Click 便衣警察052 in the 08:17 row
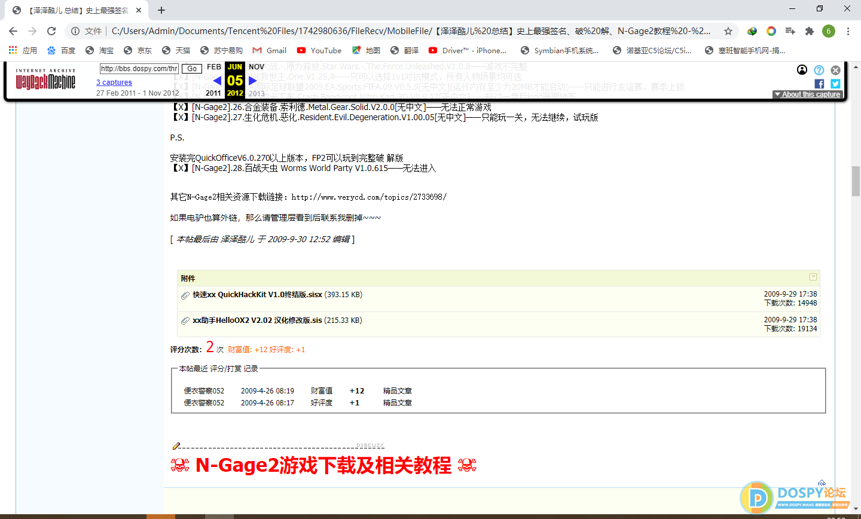 click(x=204, y=403)
